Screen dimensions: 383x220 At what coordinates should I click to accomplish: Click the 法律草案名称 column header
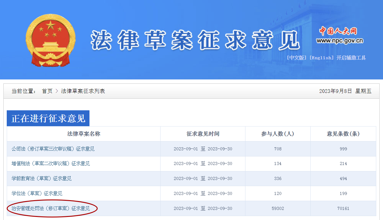click(x=84, y=134)
